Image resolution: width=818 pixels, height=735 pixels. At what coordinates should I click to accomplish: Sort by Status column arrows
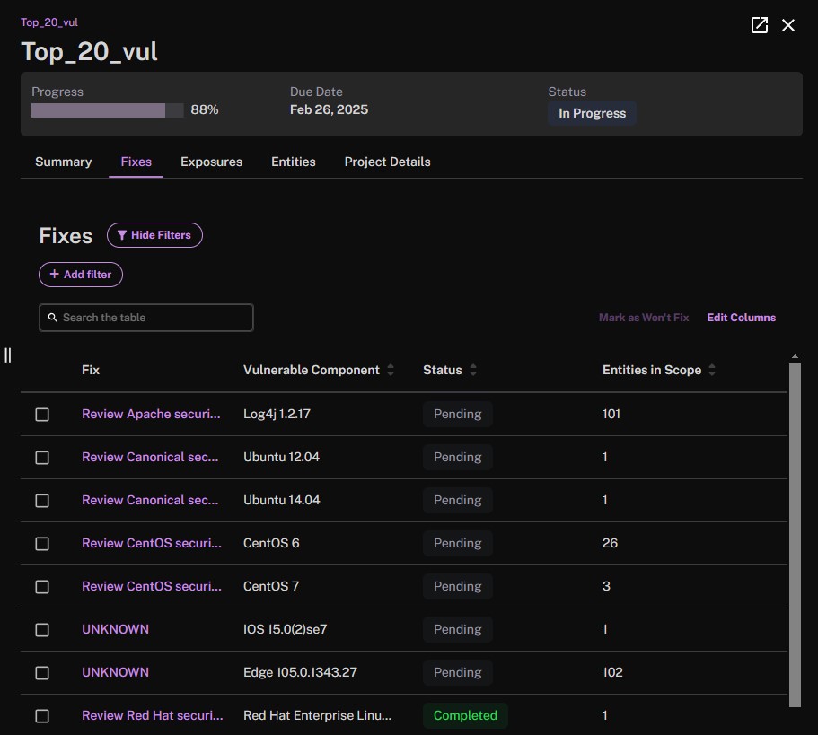tap(473, 370)
